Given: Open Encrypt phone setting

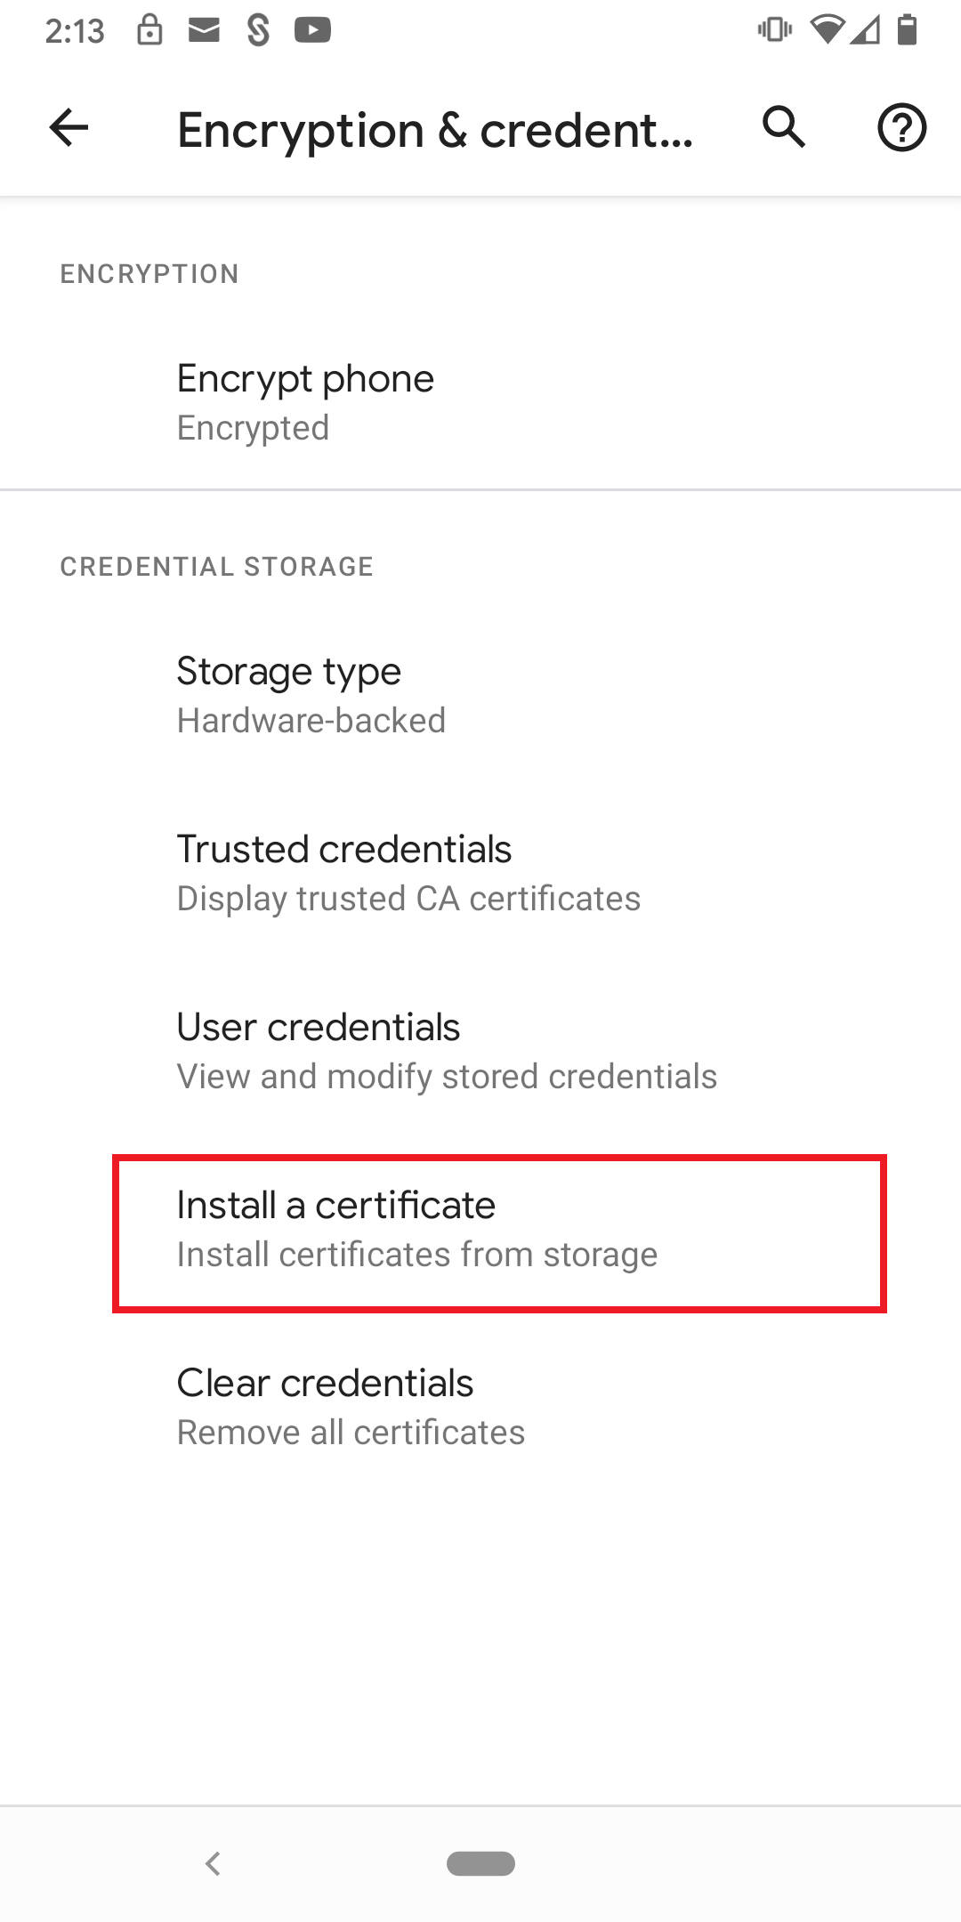Looking at the screenshot, I should click(x=480, y=402).
